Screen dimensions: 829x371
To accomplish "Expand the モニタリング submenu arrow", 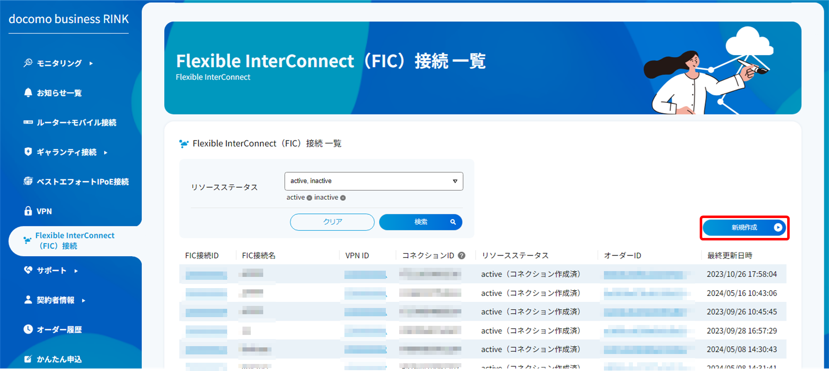I will point(91,63).
